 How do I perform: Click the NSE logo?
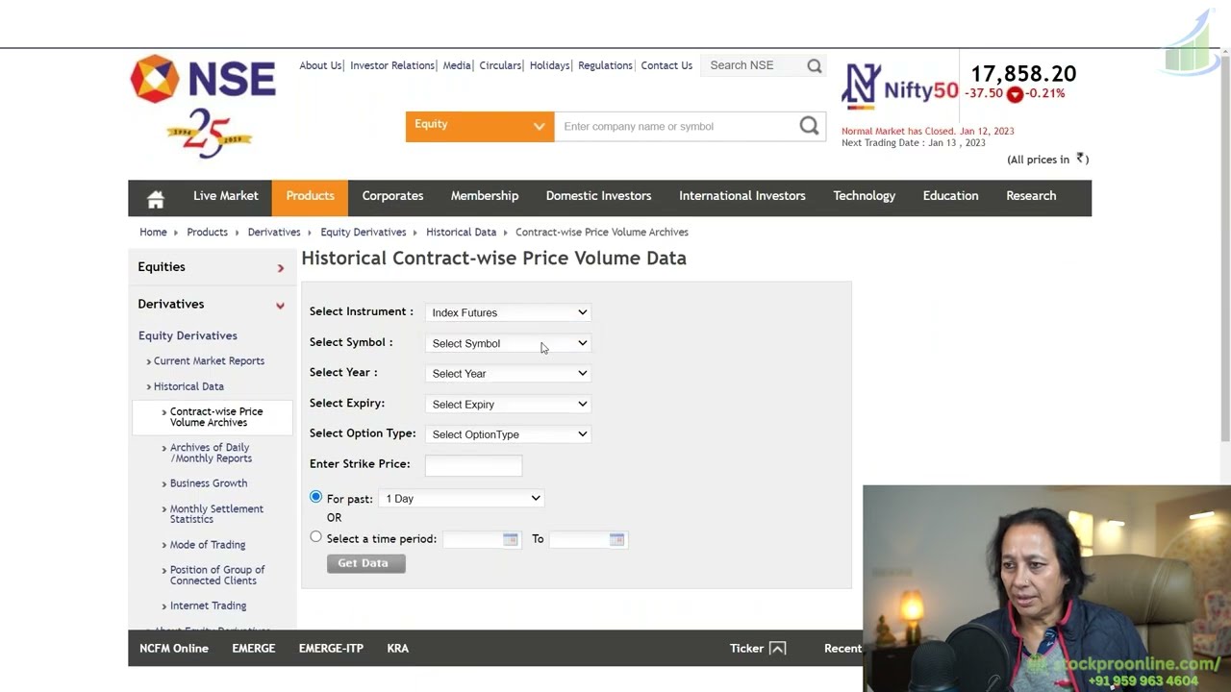(203, 79)
